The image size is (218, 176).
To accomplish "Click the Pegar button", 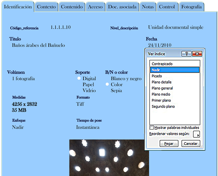I will coord(169,144).
